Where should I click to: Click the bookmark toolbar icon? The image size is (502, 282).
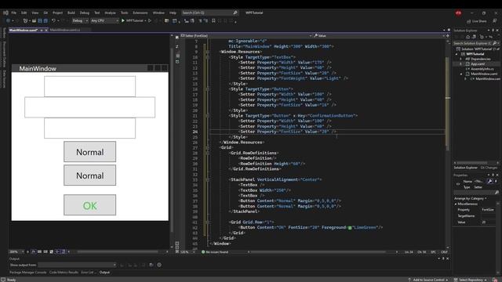(x=213, y=20)
